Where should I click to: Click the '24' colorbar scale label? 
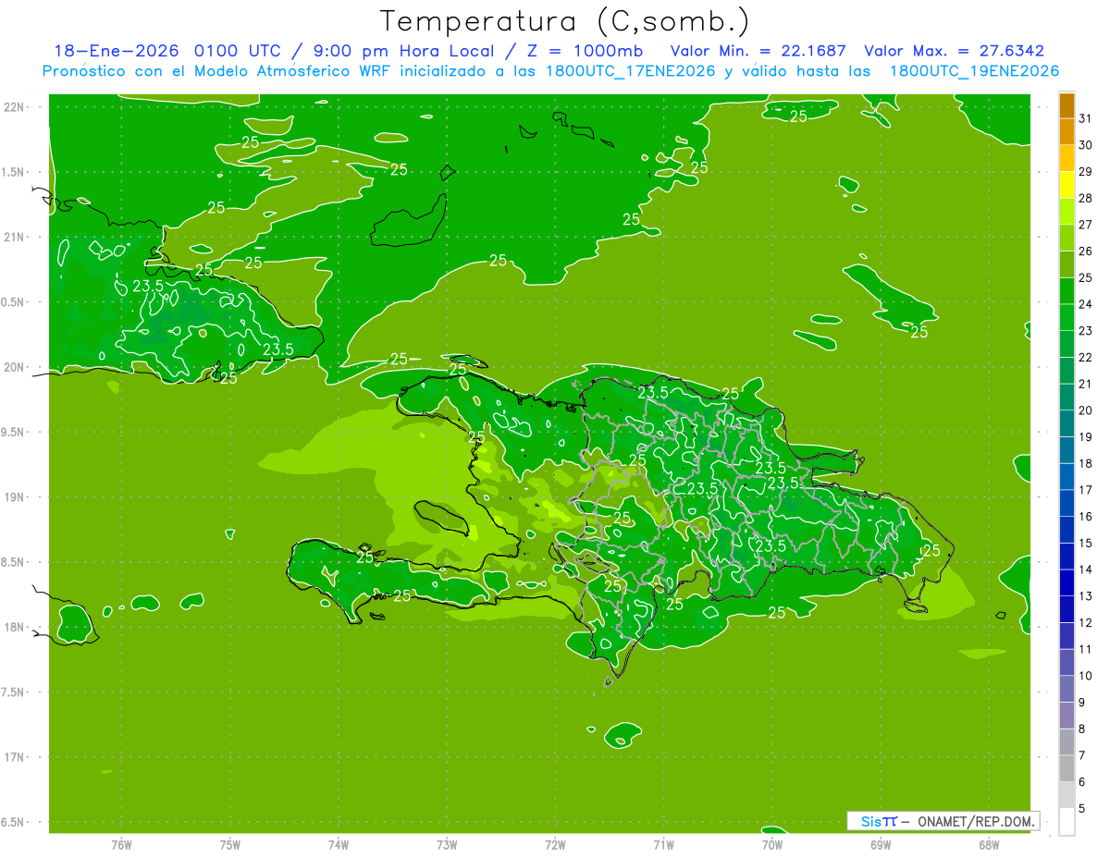coord(1085,304)
